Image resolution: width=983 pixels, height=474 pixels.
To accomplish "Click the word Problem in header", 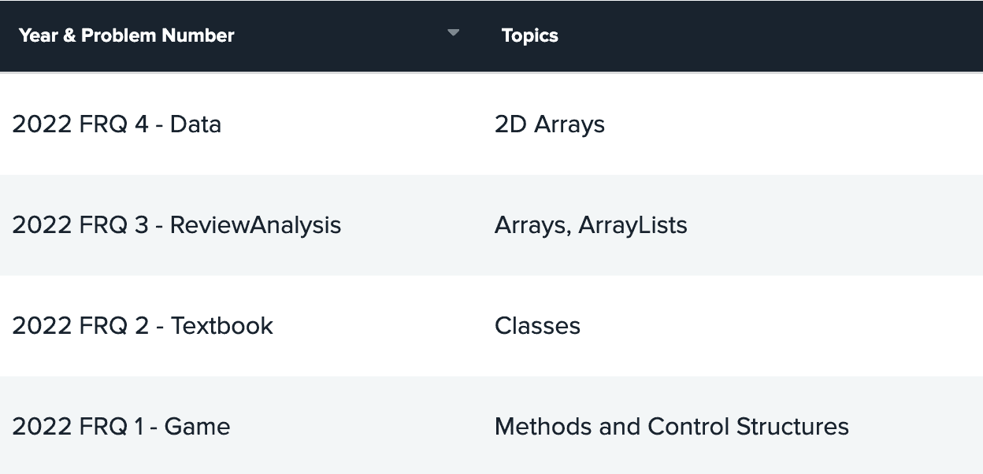I will coord(114,35).
